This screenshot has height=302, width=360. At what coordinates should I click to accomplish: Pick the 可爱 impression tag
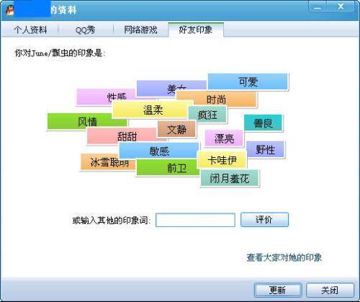click(248, 81)
